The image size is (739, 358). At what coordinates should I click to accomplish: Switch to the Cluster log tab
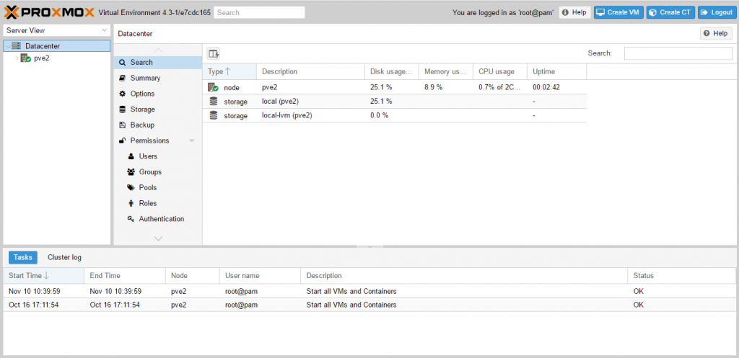coord(64,257)
